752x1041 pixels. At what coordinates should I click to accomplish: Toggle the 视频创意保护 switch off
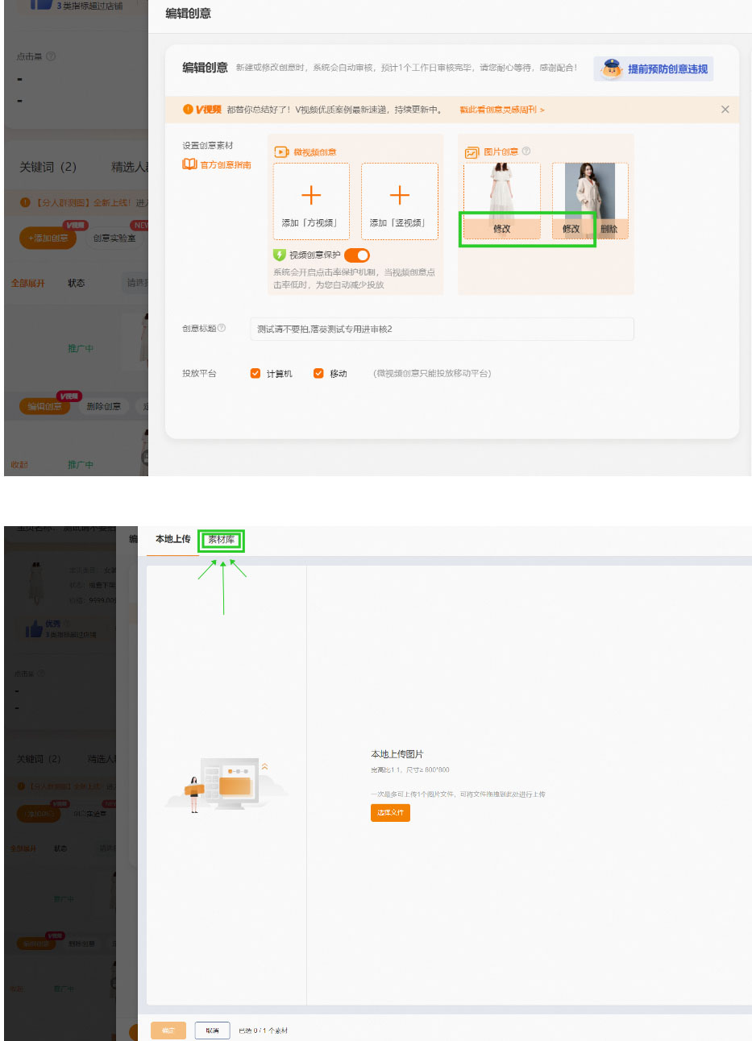tap(357, 255)
